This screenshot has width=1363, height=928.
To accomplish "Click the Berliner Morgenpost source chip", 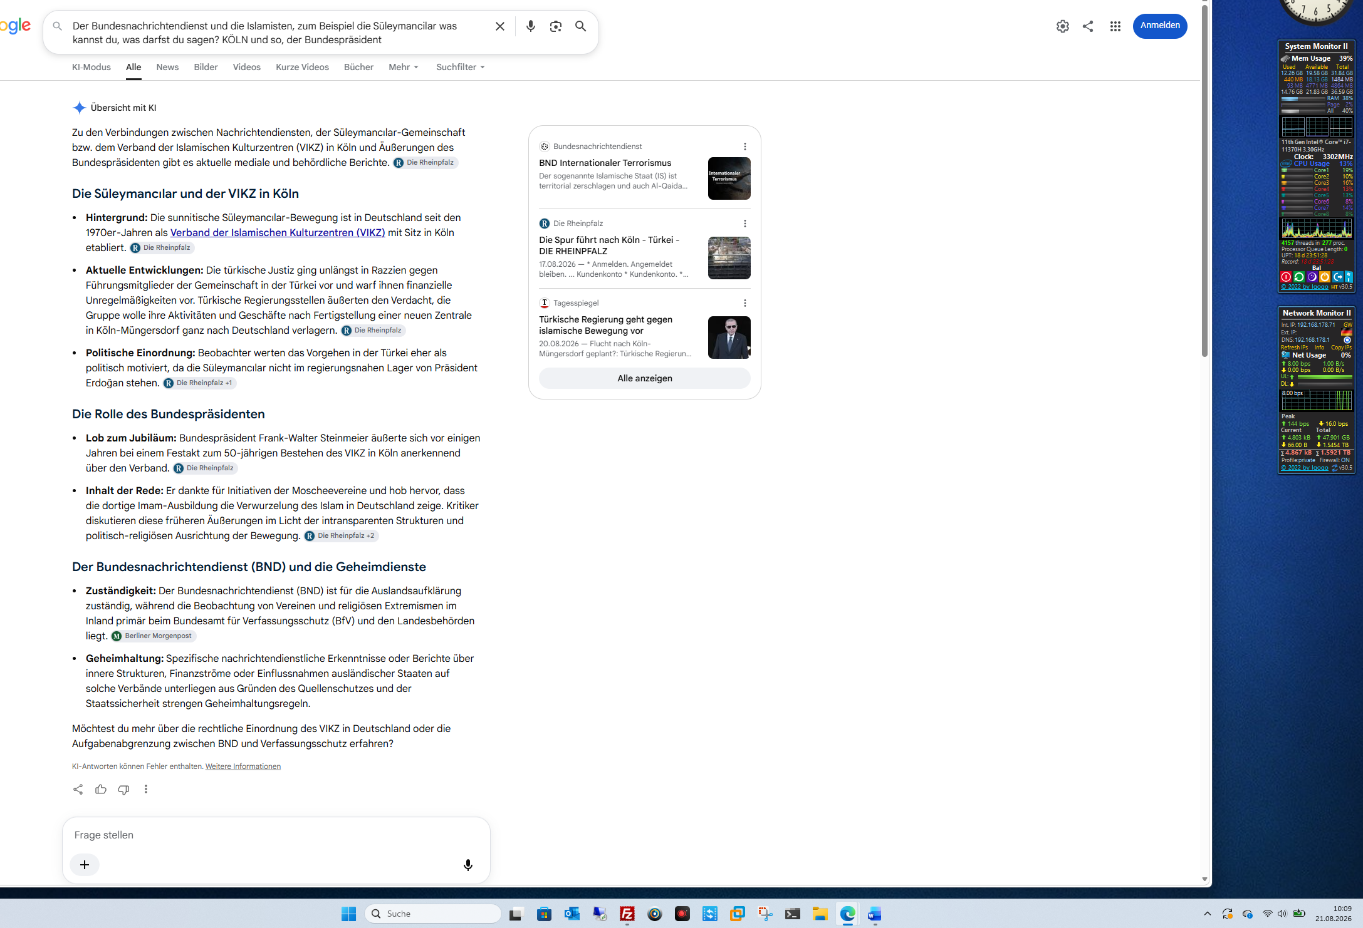I will click(154, 636).
